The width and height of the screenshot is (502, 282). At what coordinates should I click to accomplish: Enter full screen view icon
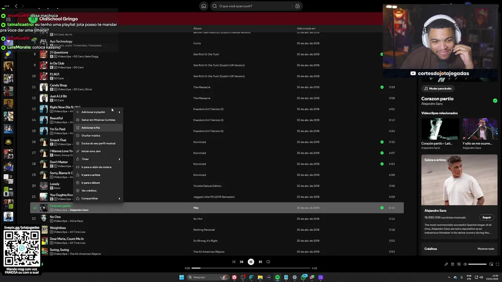497,264
